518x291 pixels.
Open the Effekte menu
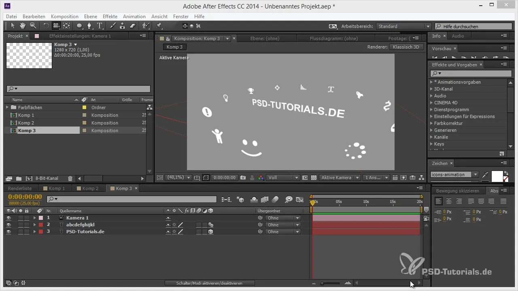[110, 17]
